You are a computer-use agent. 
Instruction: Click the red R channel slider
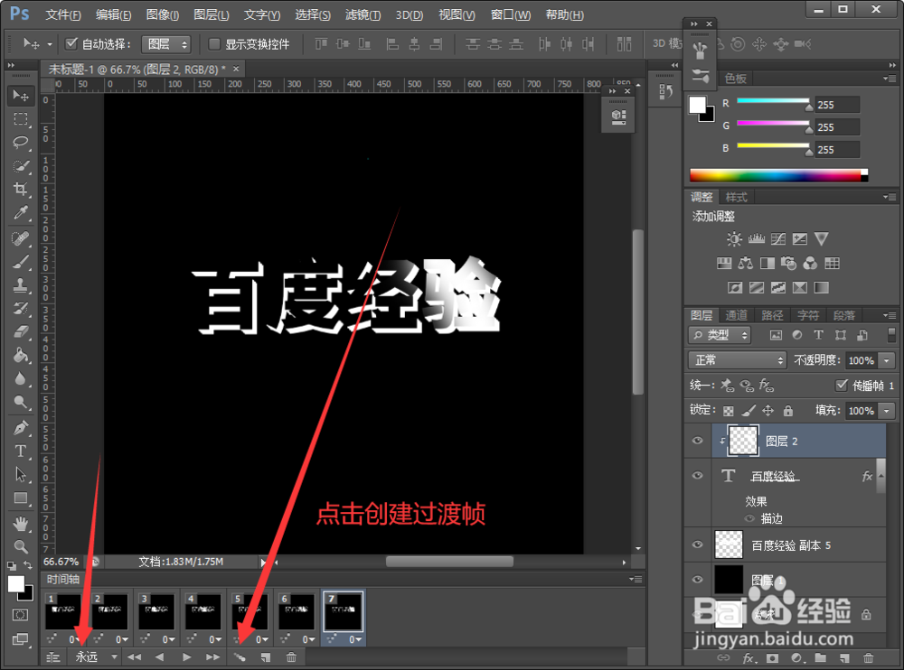tap(773, 101)
